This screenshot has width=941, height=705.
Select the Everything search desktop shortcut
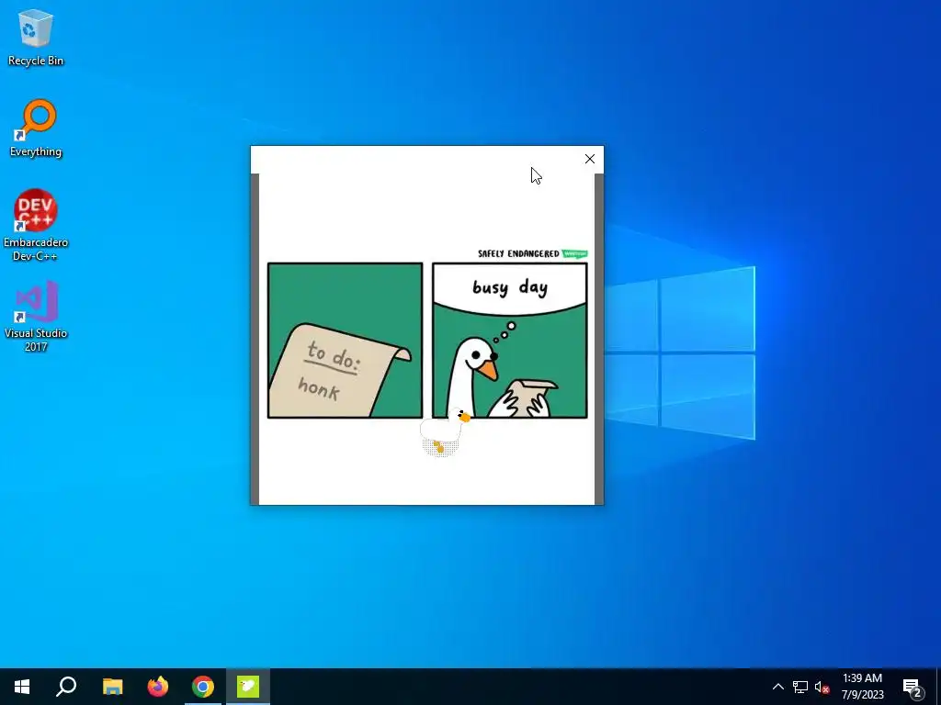point(36,129)
